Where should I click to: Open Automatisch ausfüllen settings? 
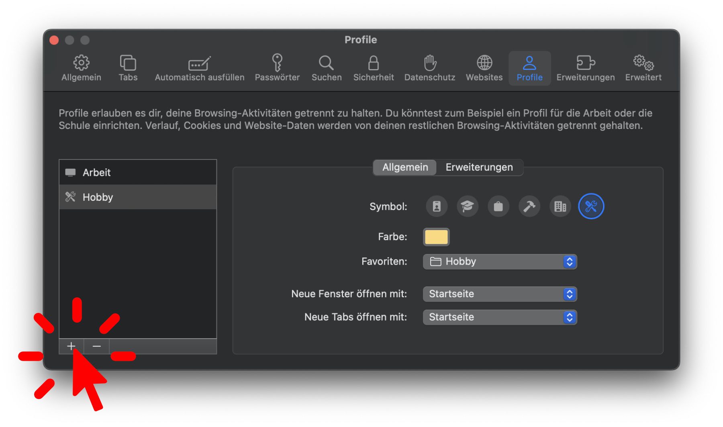(x=200, y=68)
